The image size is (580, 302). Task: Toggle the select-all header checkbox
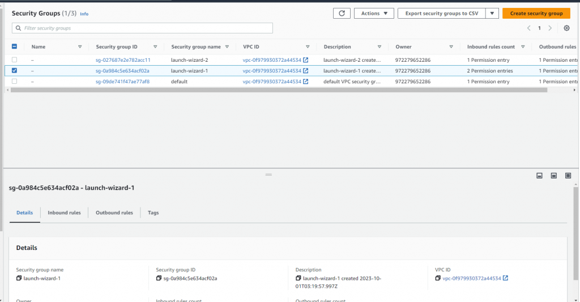[14, 46]
